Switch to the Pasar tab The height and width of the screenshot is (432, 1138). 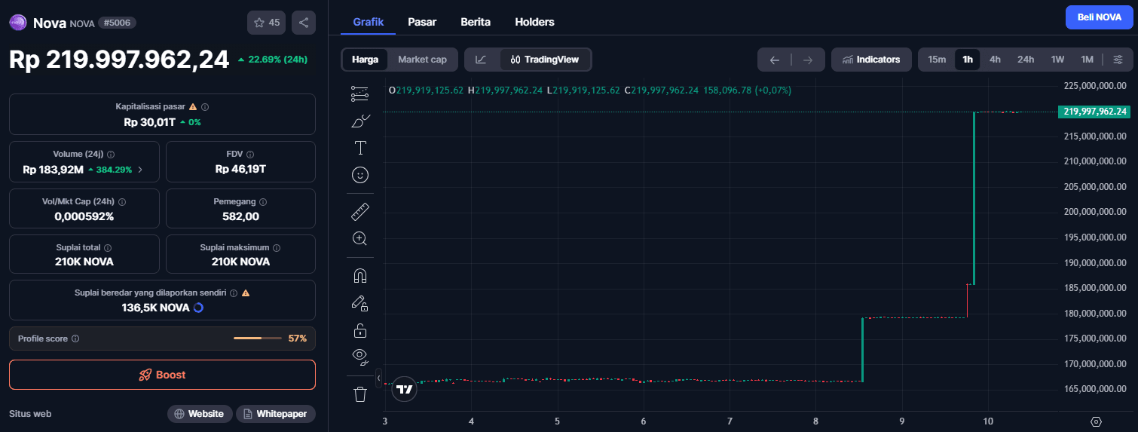click(422, 22)
